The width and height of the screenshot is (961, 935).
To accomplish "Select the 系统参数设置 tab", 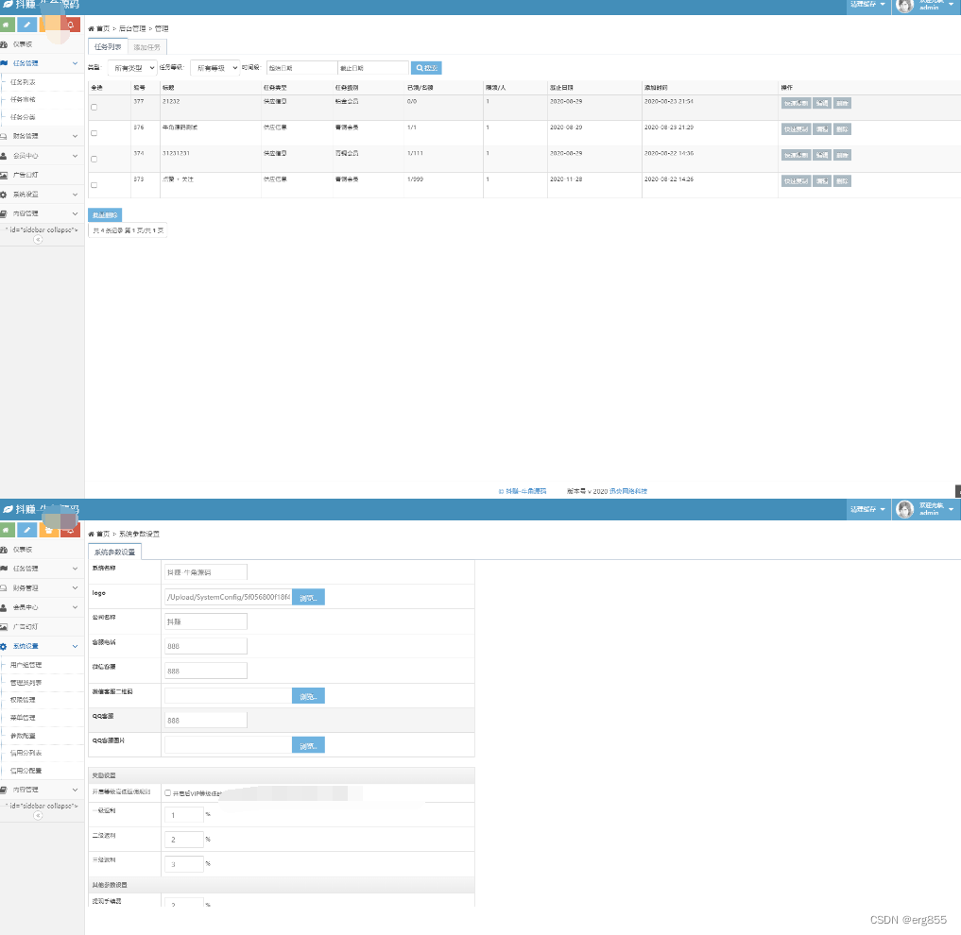I will tap(114, 552).
